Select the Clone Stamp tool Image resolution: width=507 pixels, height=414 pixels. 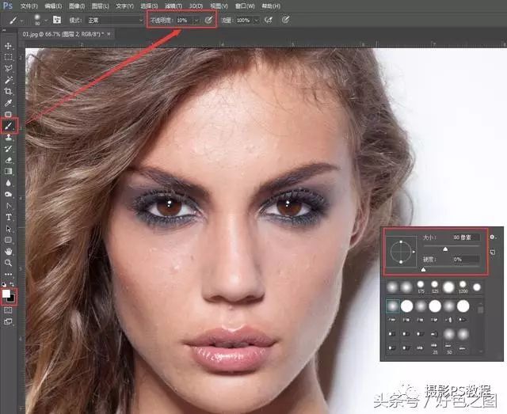[x=9, y=137]
